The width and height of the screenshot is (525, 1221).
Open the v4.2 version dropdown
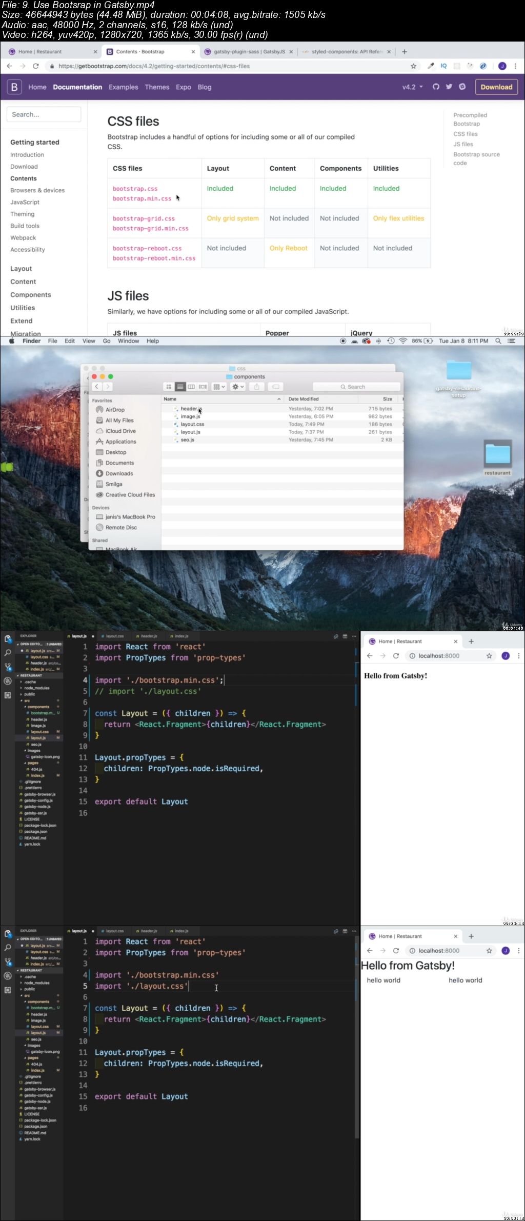click(413, 87)
